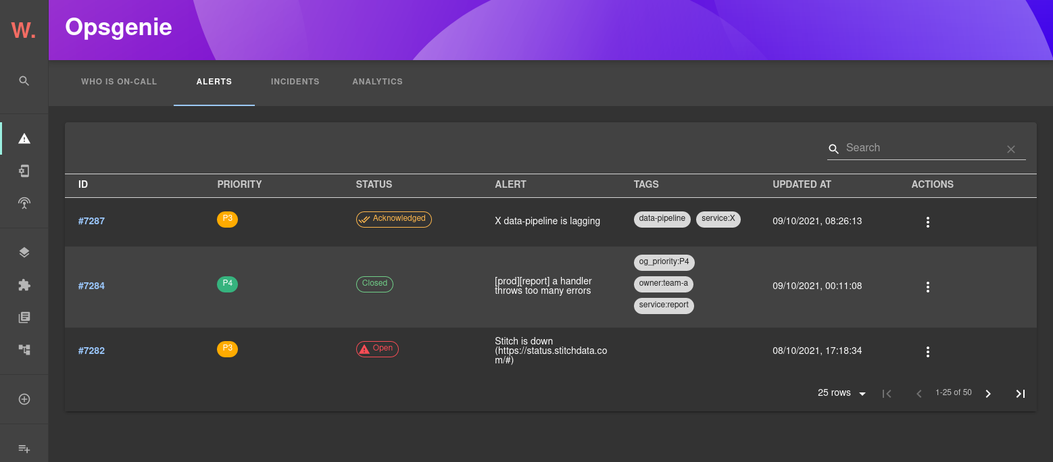Open the 25 rows per page dropdown
The height and width of the screenshot is (462, 1053).
[842, 393]
